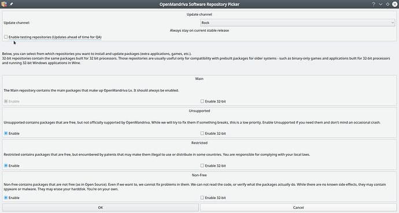This screenshot has width=399, height=213.
Task: Click the question mark help icon
Action: (x=374, y=4)
